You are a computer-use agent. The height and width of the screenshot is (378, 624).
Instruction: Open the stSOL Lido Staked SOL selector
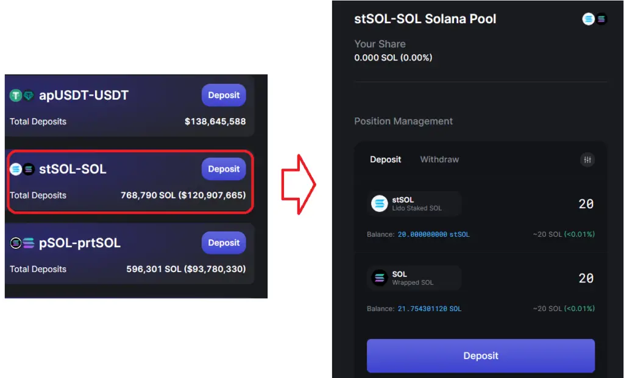click(x=414, y=203)
